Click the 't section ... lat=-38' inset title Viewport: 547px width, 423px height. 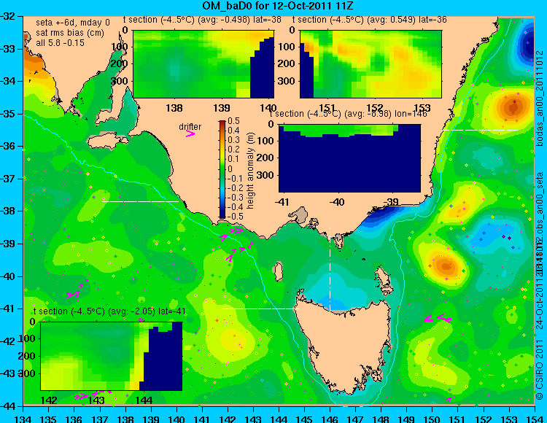tap(202, 20)
